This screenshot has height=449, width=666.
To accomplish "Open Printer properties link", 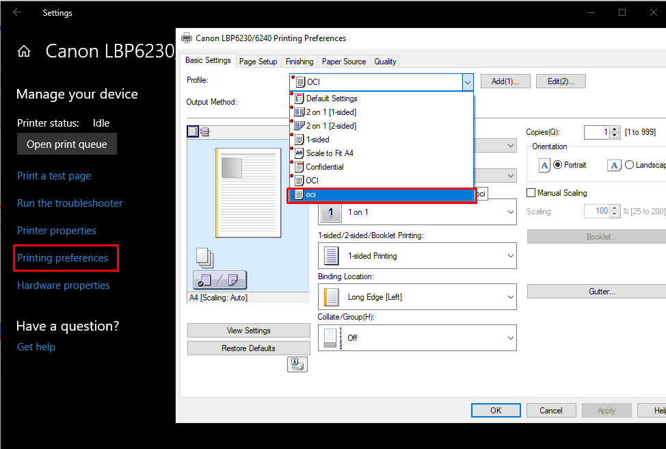I will pos(57,231).
